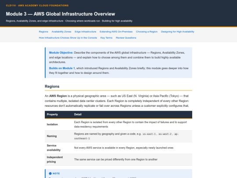Image resolution: width=237 pixels, height=178 pixels.
Task: Select the Choosing a Region link
Action: pyautogui.click(x=147, y=32)
